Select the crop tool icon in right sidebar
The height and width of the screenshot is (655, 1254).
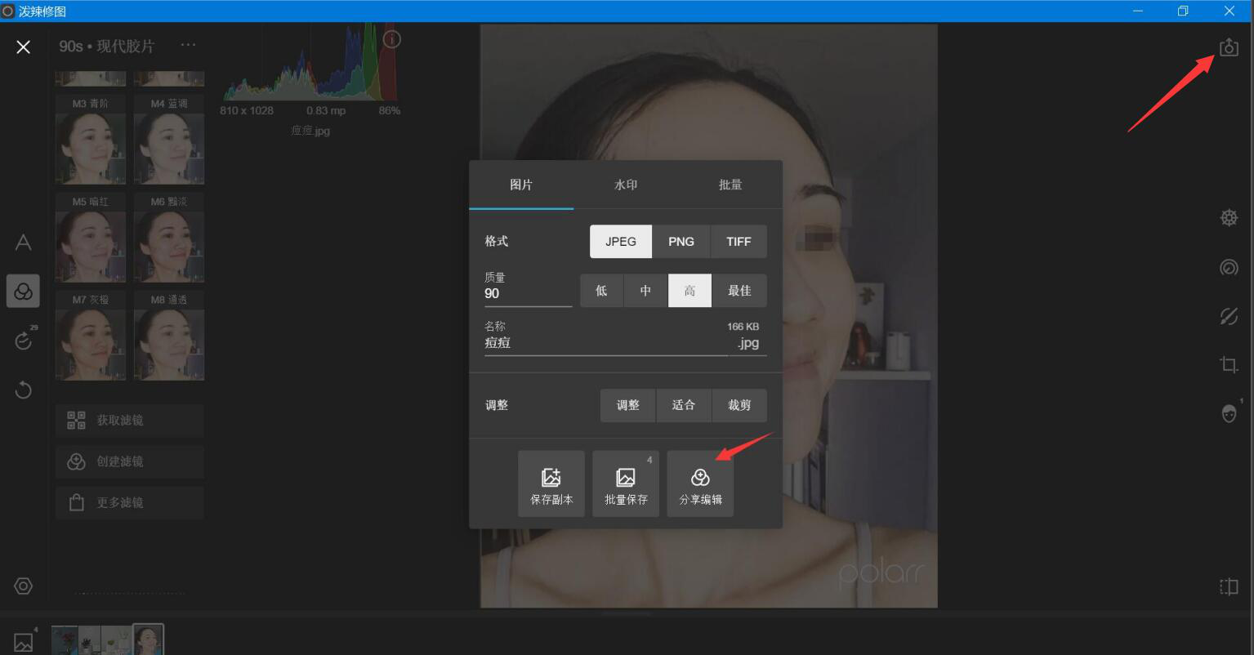click(1229, 365)
